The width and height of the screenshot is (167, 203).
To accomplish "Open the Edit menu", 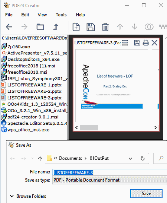I will 25,15.
